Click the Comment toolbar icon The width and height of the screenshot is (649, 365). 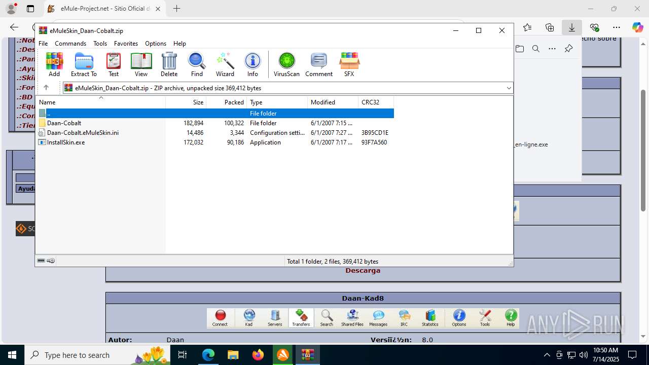(319, 64)
